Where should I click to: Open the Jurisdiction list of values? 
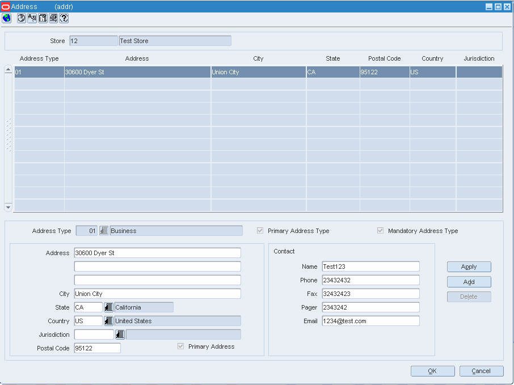(120, 335)
